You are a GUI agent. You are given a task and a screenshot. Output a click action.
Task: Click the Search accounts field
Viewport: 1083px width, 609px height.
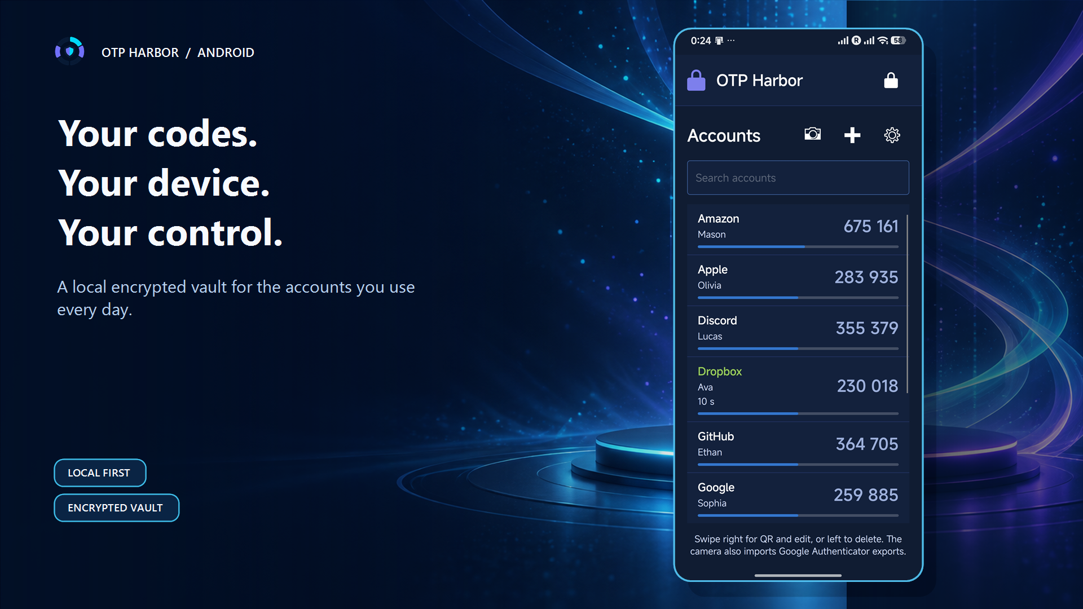pyautogui.click(x=798, y=178)
